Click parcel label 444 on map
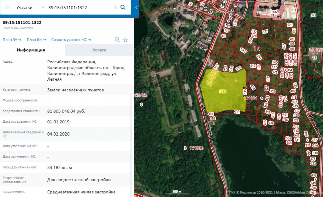323x197 pixels. coord(211,114)
